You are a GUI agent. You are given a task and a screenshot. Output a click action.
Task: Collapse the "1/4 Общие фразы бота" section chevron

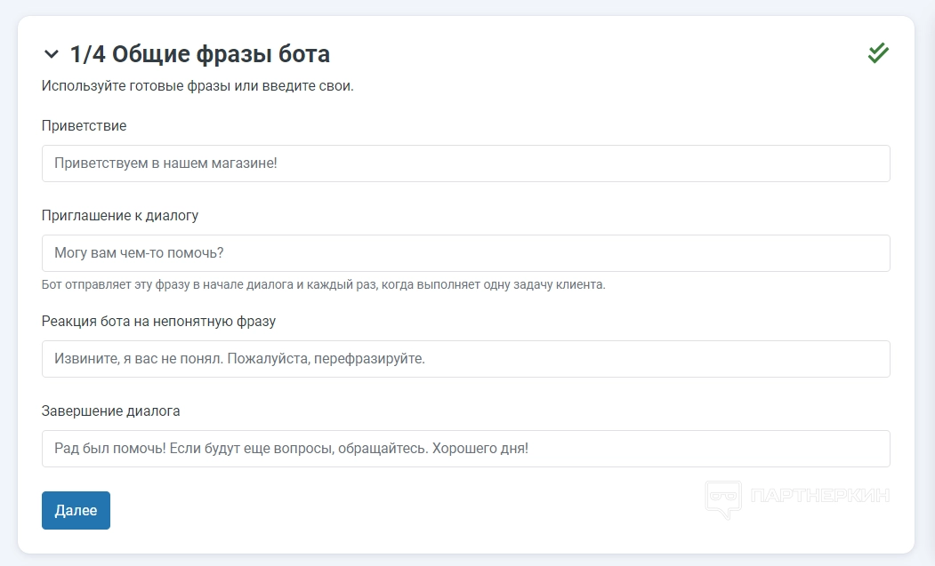pos(51,55)
